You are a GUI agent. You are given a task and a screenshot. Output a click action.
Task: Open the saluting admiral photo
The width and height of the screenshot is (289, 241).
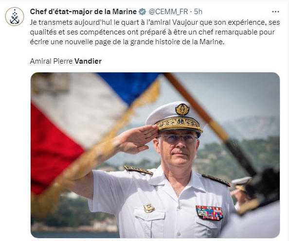155,155
